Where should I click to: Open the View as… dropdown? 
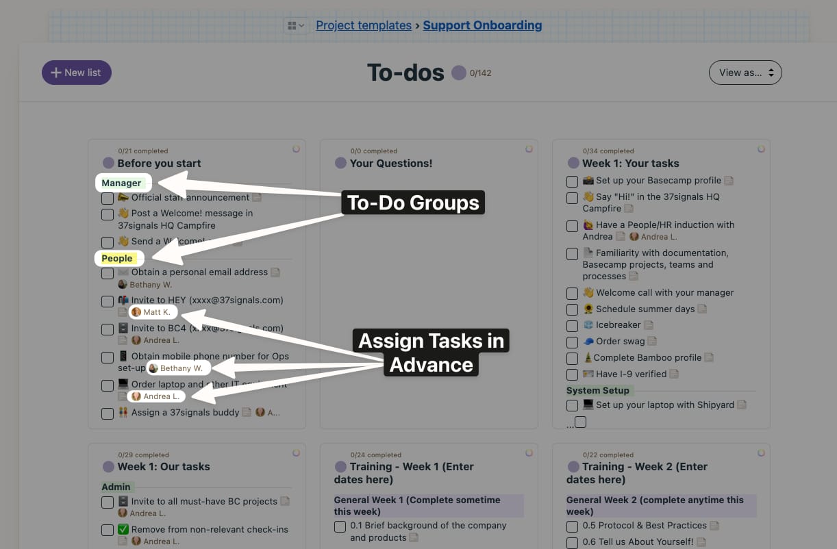pyautogui.click(x=745, y=73)
